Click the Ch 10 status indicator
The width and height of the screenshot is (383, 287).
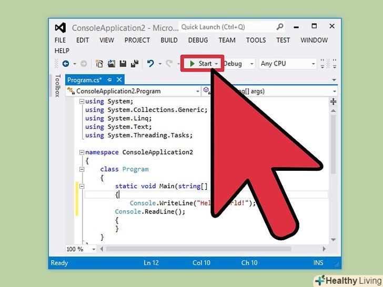249,263
